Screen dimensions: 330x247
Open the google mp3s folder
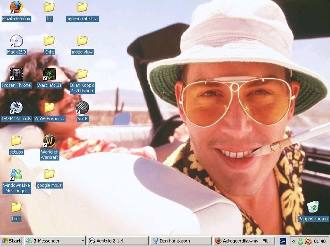click(49, 178)
